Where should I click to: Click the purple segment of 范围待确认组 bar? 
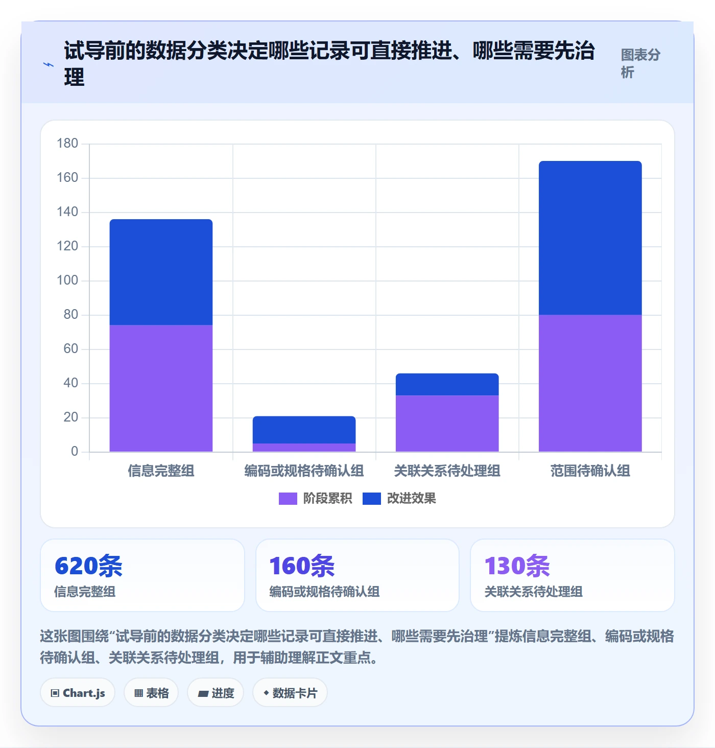(x=590, y=383)
